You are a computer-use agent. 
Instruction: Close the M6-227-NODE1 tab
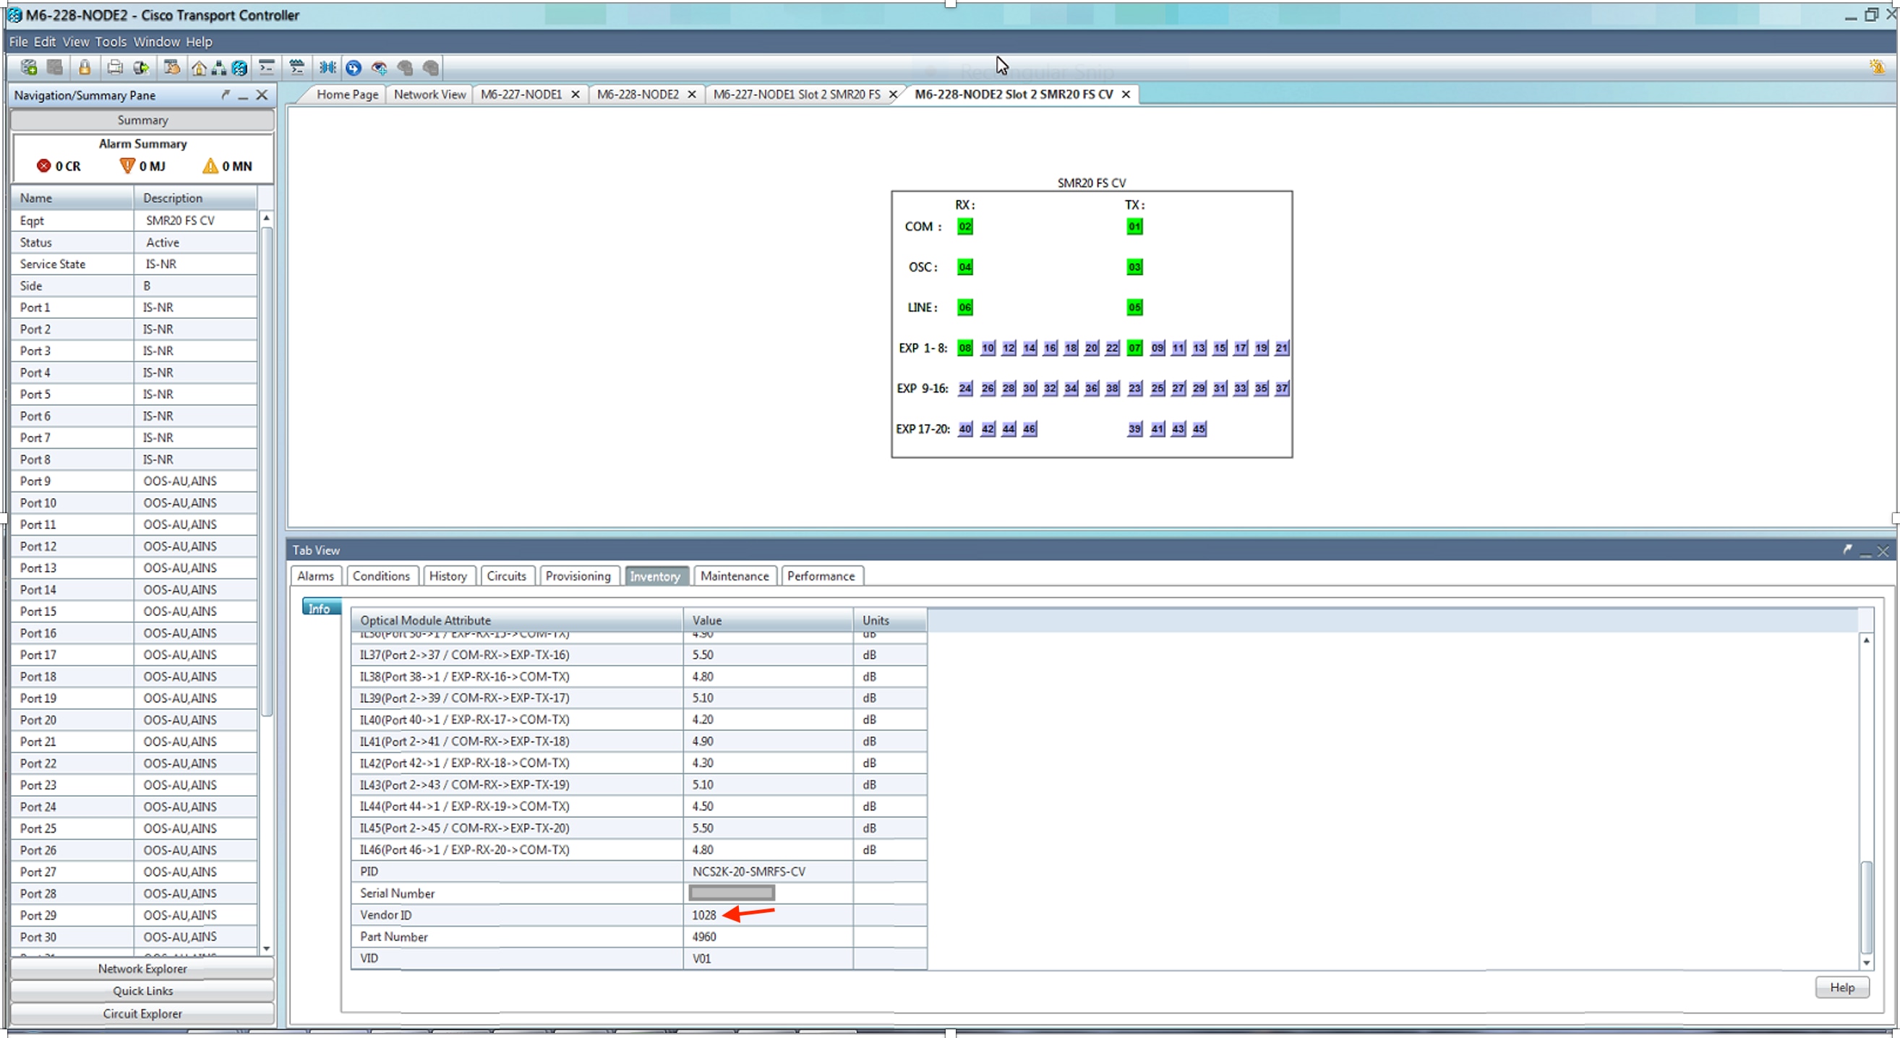pos(575,95)
